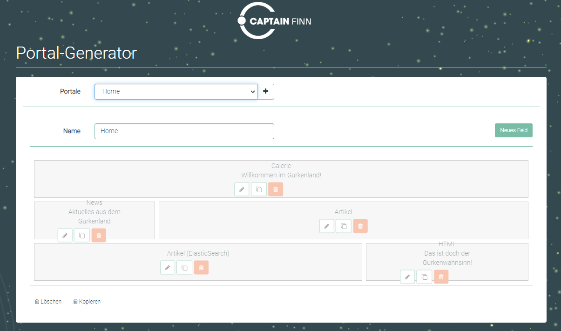
Task: Copy the Artikel field
Action: click(344, 226)
